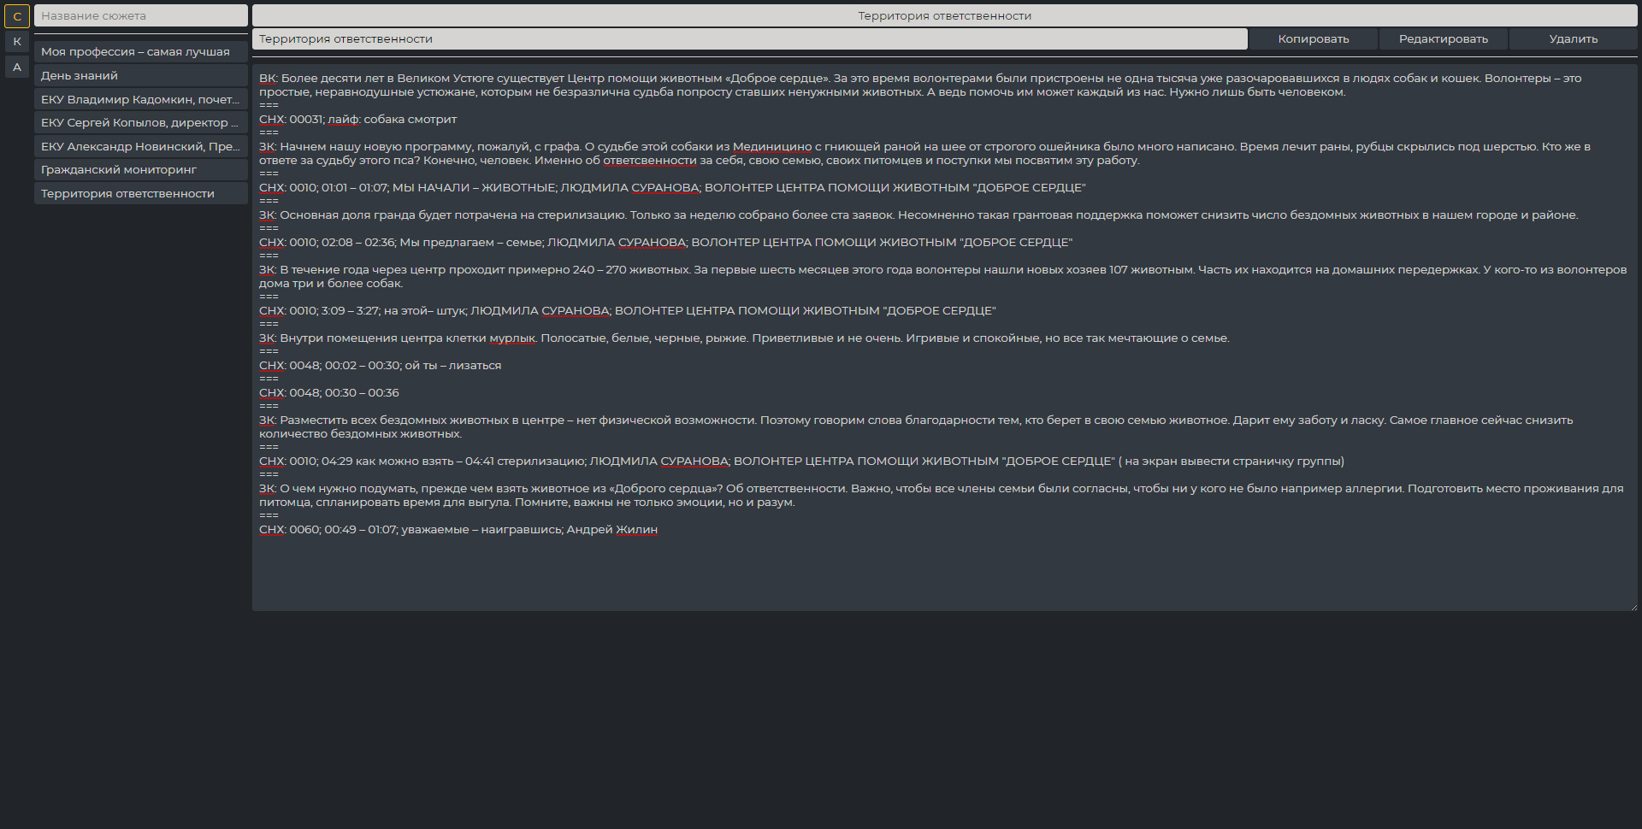
Task: Choose 'Гражданский мониторинг' from list
Action: (x=141, y=170)
